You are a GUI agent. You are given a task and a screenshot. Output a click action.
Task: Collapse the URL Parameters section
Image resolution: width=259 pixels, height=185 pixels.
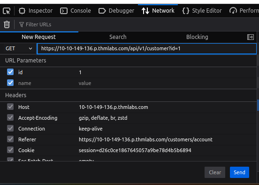(26, 61)
